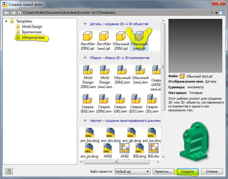Click the Сборка section heading link
This screenshot has width=228, height=179.
point(120,58)
